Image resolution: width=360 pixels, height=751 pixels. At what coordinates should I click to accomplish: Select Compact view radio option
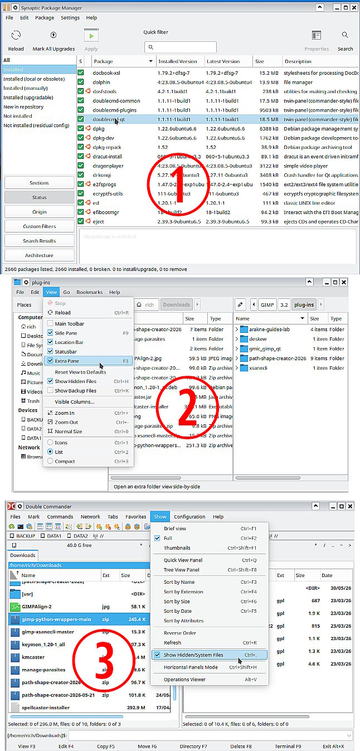[50, 461]
